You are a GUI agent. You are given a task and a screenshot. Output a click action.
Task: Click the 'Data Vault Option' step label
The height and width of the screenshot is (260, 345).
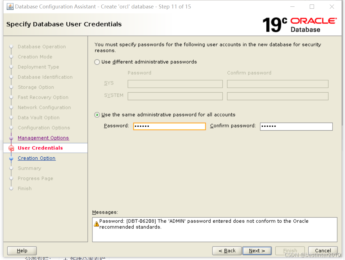39,118
